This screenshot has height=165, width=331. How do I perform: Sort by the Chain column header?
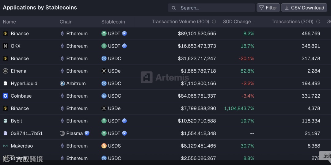point(66,22)
